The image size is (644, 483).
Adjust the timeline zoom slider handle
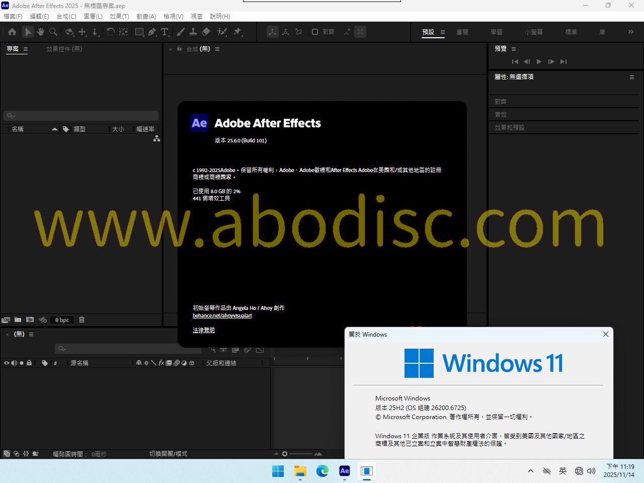click(285, 454)
